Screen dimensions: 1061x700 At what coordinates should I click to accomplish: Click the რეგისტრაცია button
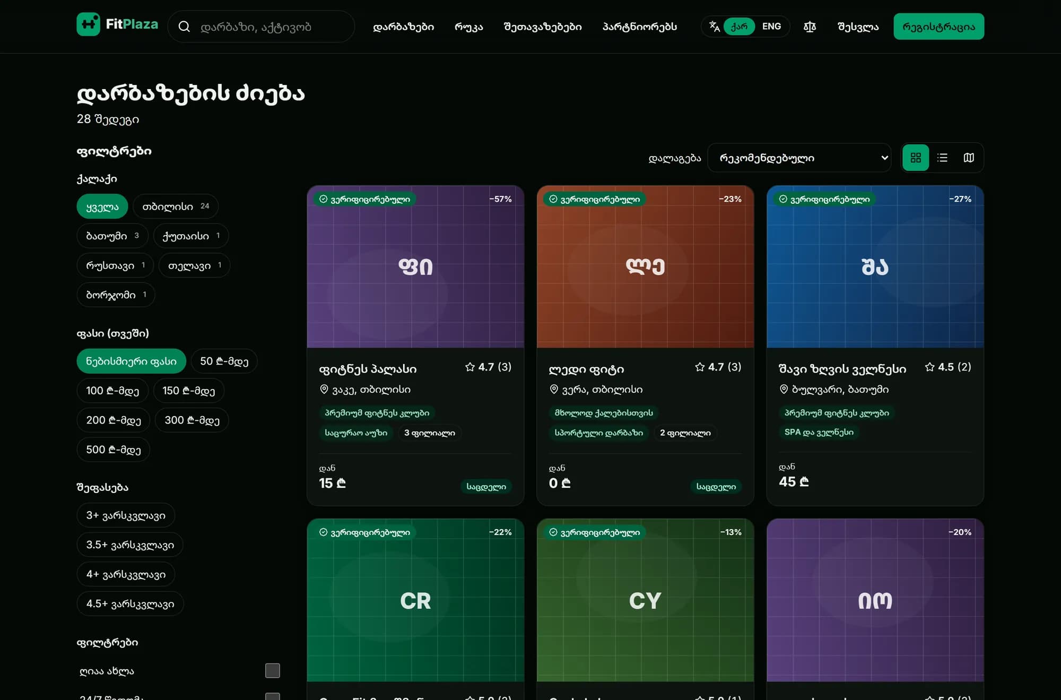click(938, 27)
